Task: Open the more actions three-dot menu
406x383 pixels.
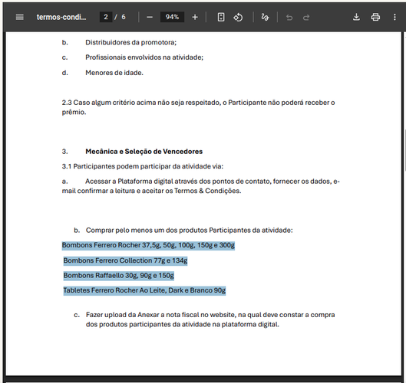Action: point(394,17)
